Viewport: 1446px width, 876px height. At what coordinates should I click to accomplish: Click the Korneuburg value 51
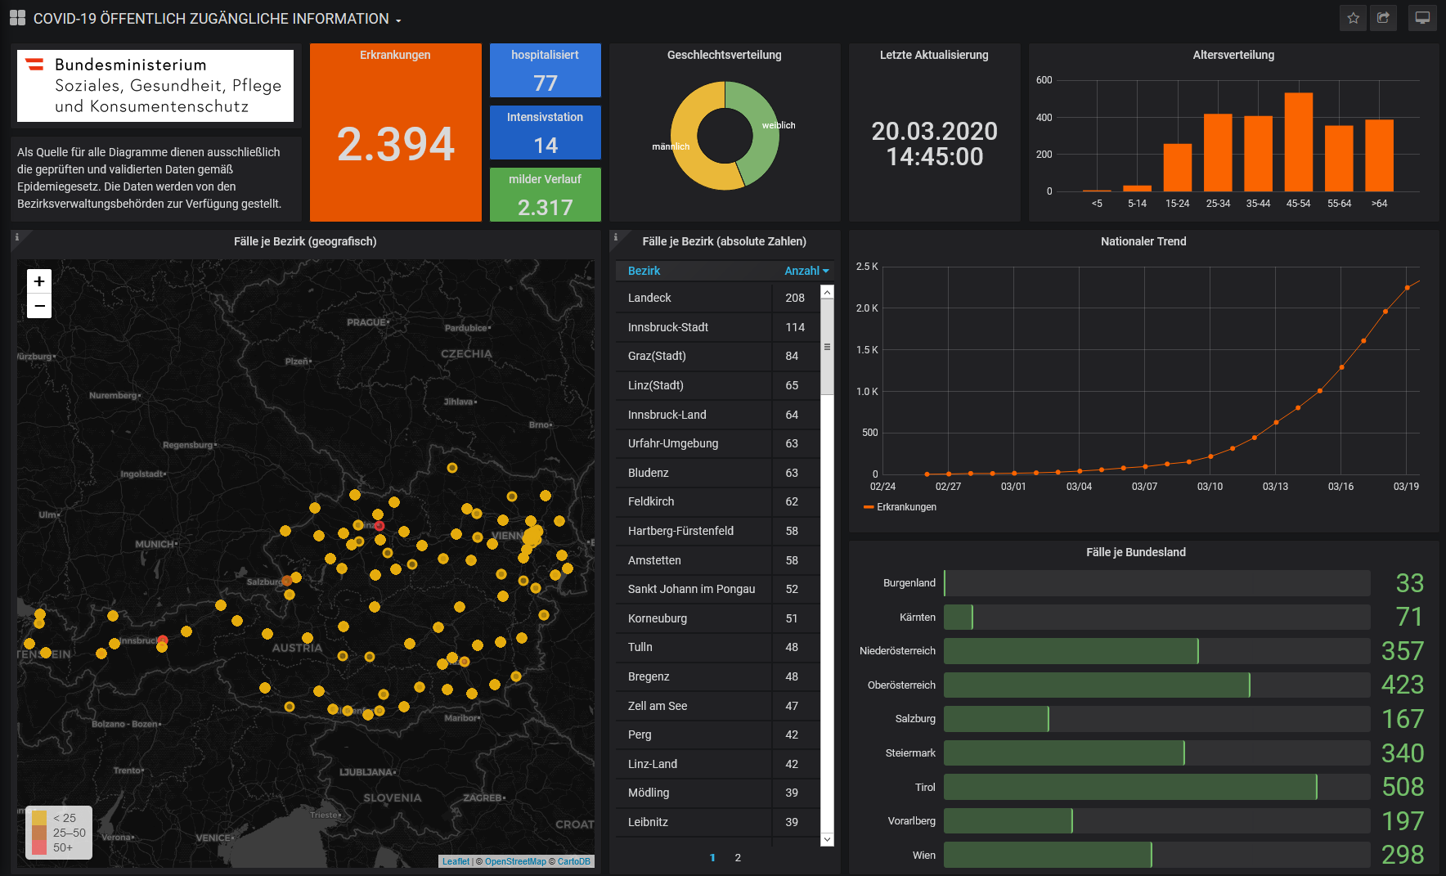(792, 618)
